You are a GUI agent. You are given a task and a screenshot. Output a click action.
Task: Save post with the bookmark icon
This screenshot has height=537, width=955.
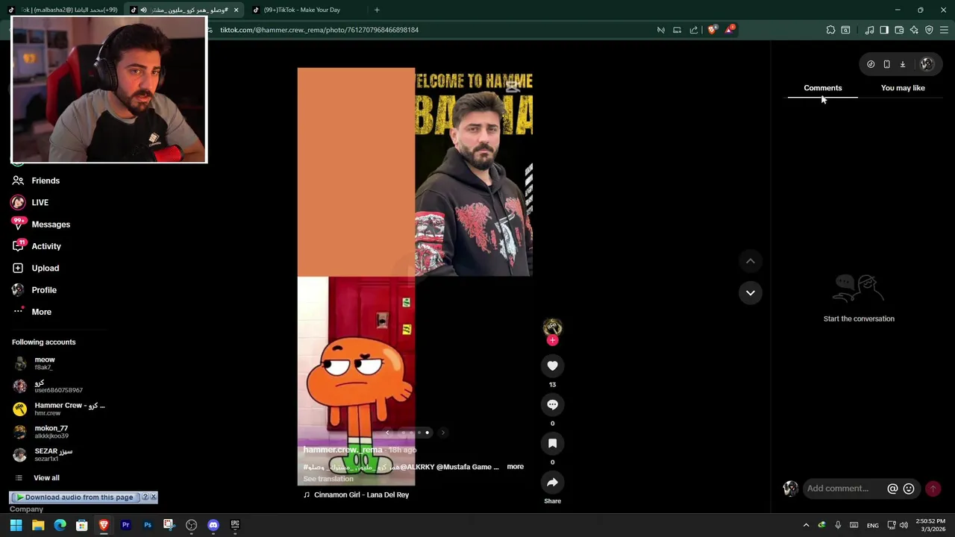552,443
